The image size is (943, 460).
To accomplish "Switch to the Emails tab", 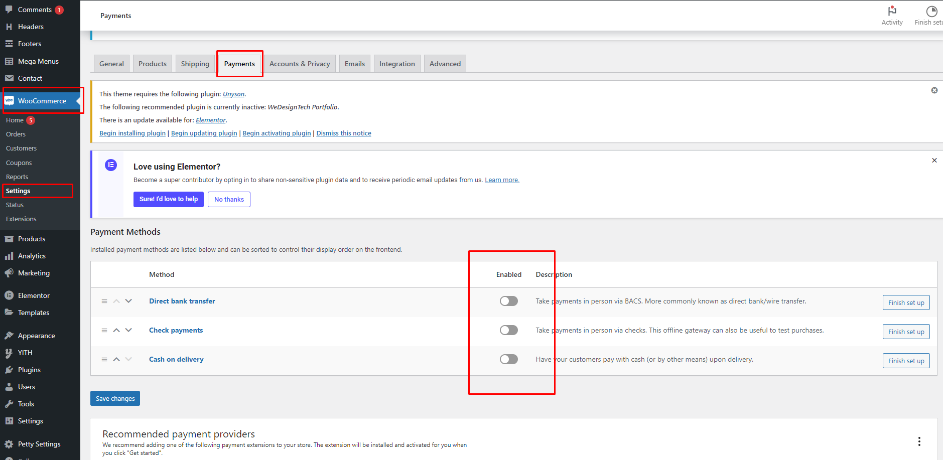I will [x=355, y=64].
